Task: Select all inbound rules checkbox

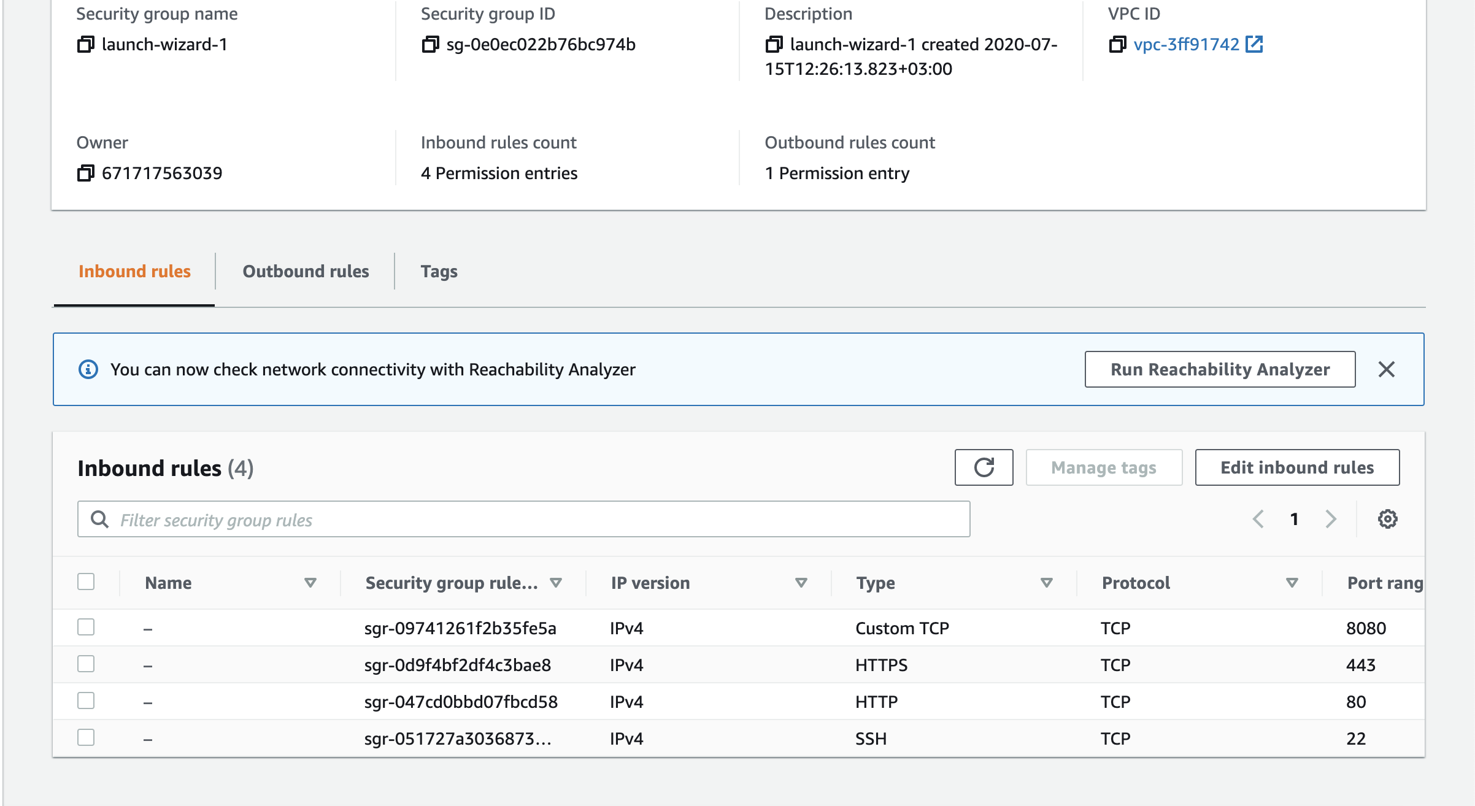Action: point(86,581)
